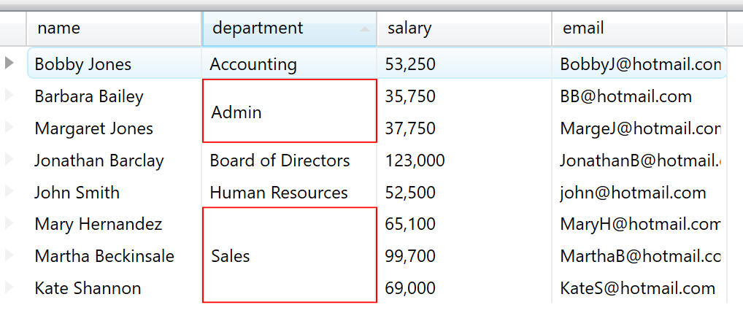Select the row marker next to Jonathan Barclay
Image resolution: width=743 pixels, height=313 pixels.
click(9, 160)
